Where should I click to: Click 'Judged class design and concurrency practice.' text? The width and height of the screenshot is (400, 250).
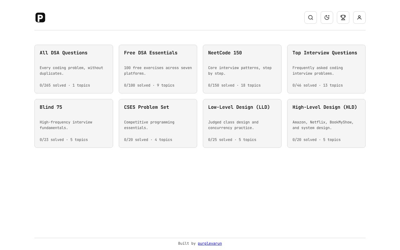[x=233, y=125]
